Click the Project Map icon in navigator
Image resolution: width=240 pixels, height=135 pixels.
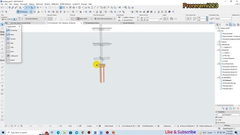pos(227,25)
